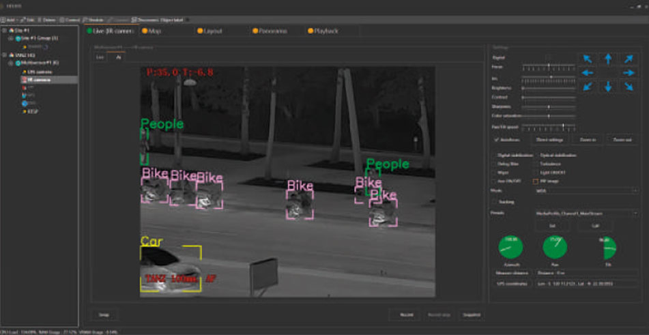Open the Mode dropdown
The height and width of the screenshot is (335, 649).
click(x=586, y=190)
